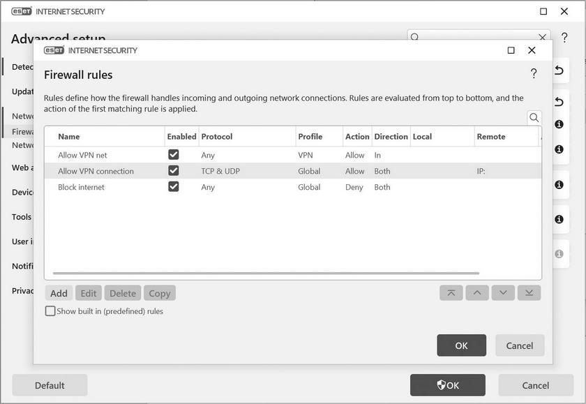The height and width of the screenshot is (404, 586).
Task: Move rule to top with the top-arrow button
Action: coord(451,293)
